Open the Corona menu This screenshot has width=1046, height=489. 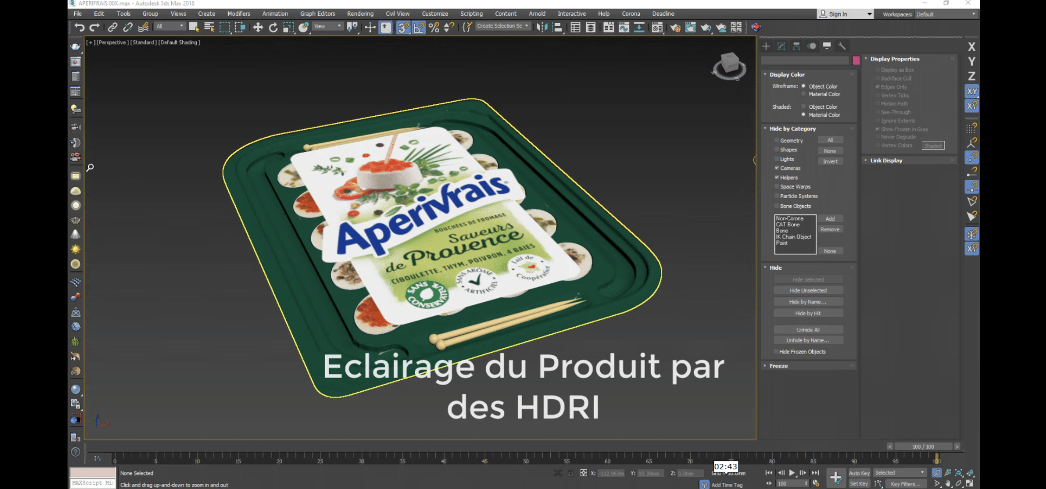click(631, 14)
